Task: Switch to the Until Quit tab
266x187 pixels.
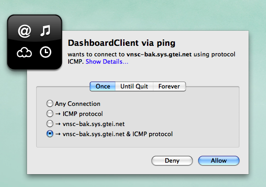Action: 134,87
